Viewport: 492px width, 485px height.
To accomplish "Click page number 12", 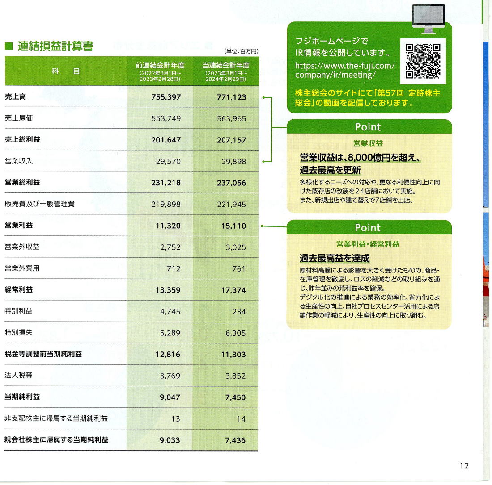I will [x=464, y=466].
